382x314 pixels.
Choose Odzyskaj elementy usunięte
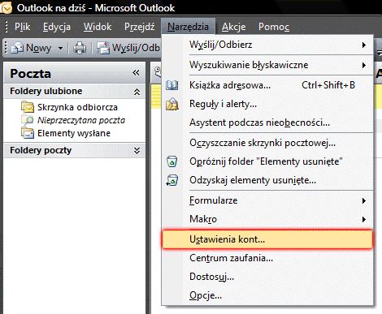pos(267,180)
